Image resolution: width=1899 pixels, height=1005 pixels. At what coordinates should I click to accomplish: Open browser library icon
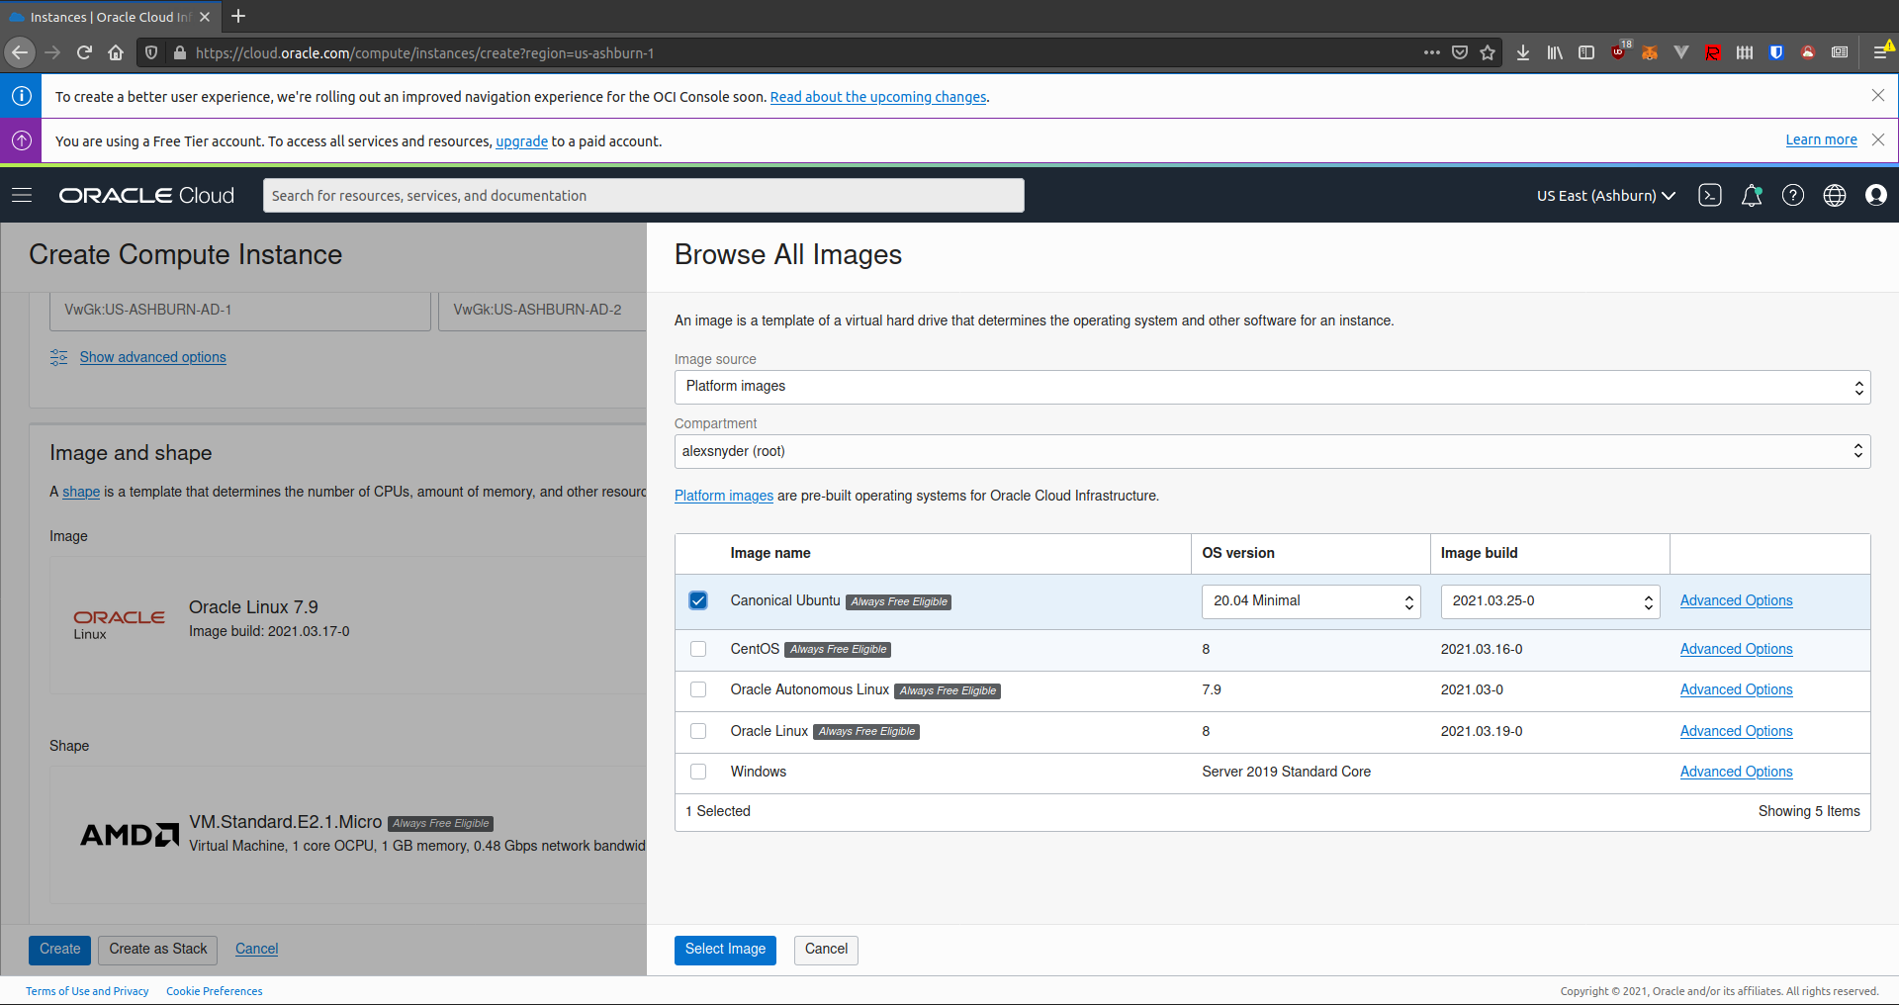click(x=1555, y=52)
